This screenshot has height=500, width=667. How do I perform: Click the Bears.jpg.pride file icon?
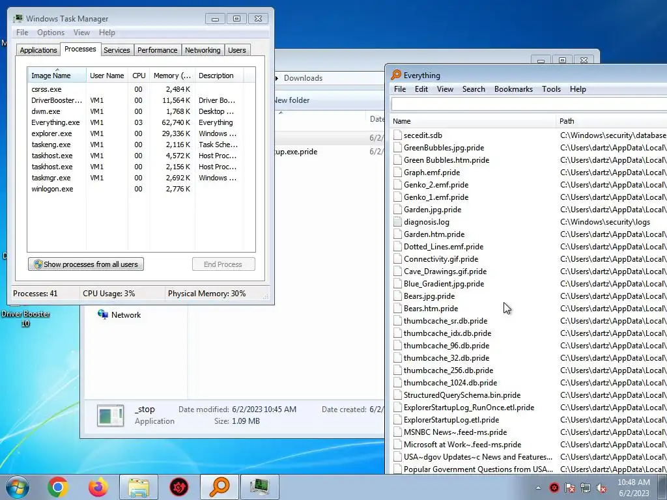click(397, 296)
